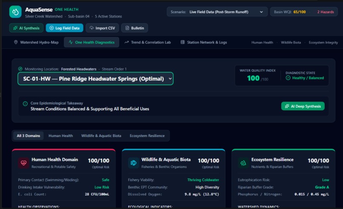Click the Log Field Data plus icon

point(51,28)
